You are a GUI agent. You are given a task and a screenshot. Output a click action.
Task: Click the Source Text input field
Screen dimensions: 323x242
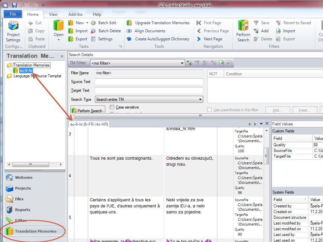point(149,82)
